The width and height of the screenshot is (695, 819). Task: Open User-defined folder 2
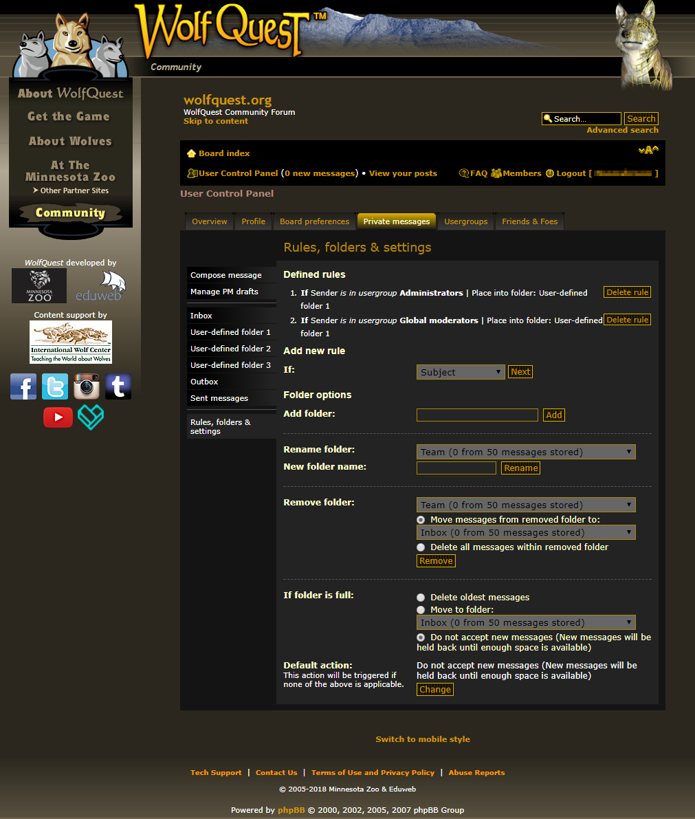[231, 349]
